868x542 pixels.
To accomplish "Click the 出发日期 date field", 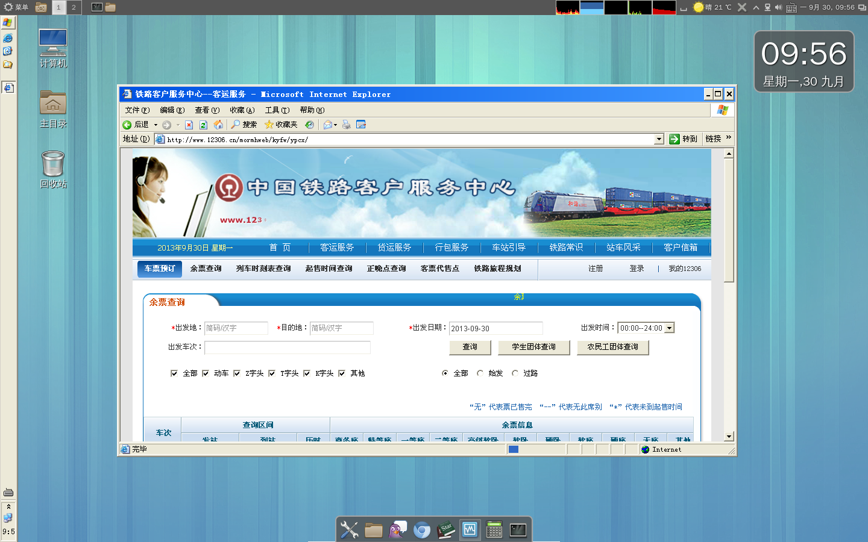I will (496, 328).
